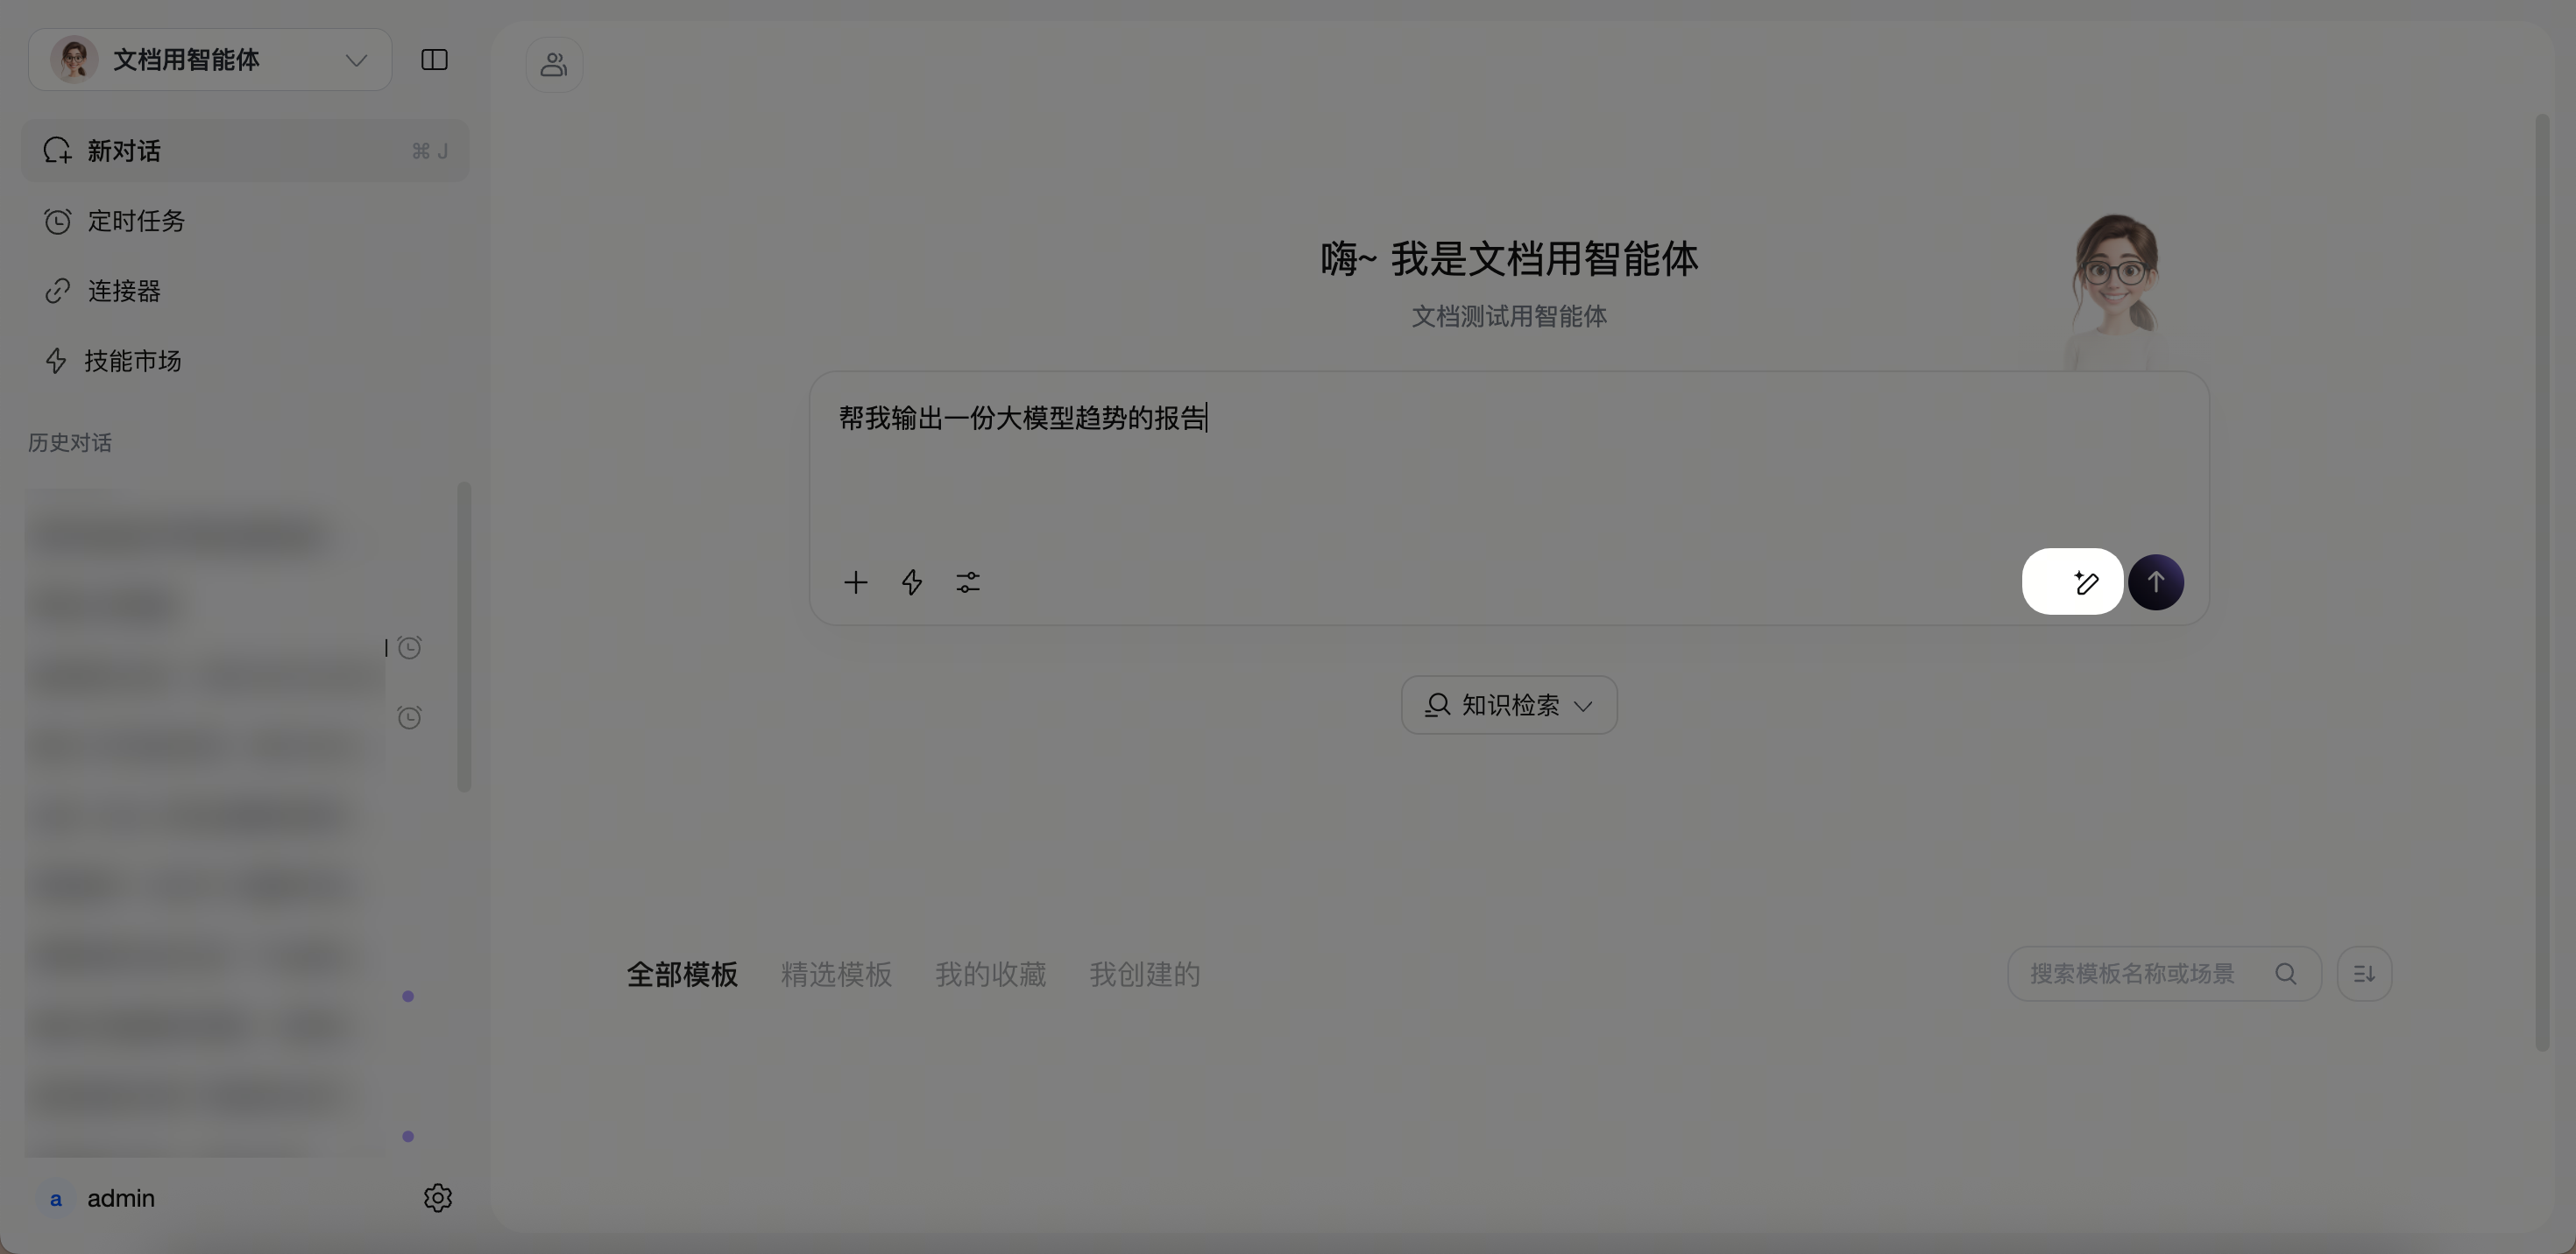Image resolution: width=2576 pixels, height=1254 pixels.
Task: Start a 新对话 from the sidebar
Action: (245, 151)
